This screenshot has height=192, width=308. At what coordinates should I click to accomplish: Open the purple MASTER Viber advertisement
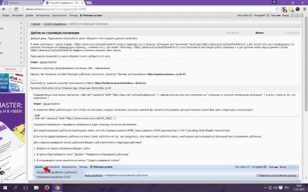point(12,137)
